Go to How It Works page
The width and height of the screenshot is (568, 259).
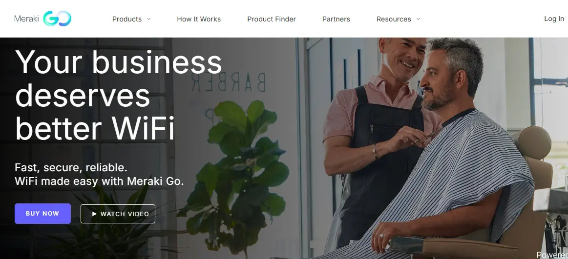click(199, 19)
